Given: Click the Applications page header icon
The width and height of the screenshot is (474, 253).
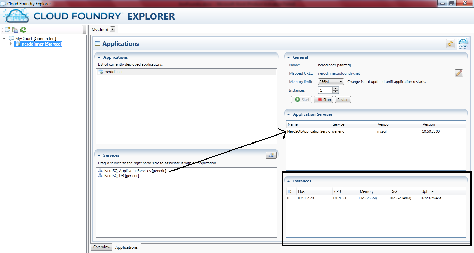Looking at the screenshot, I should tap(98, 44).
